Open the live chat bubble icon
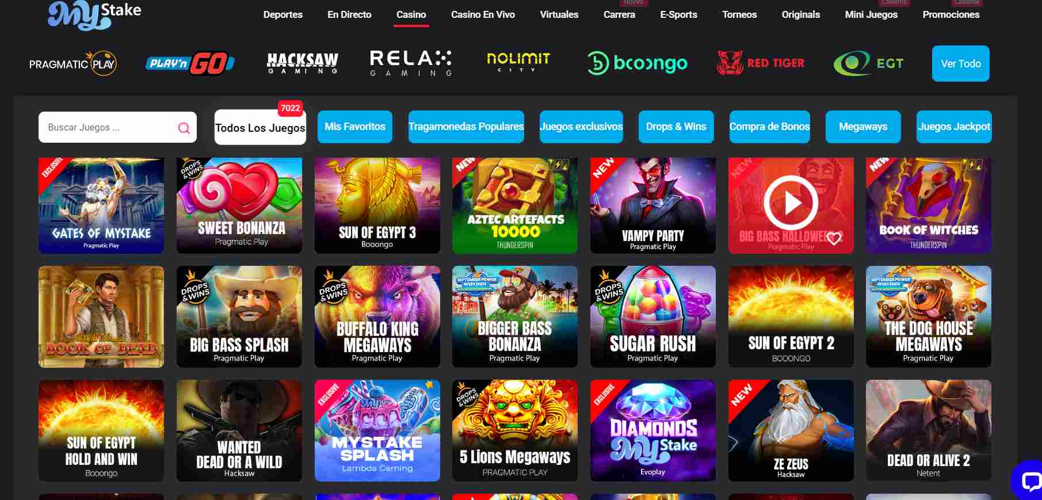Image resolution: width=1042 pixels, height=500 pixels. [x=1029, y=480]
